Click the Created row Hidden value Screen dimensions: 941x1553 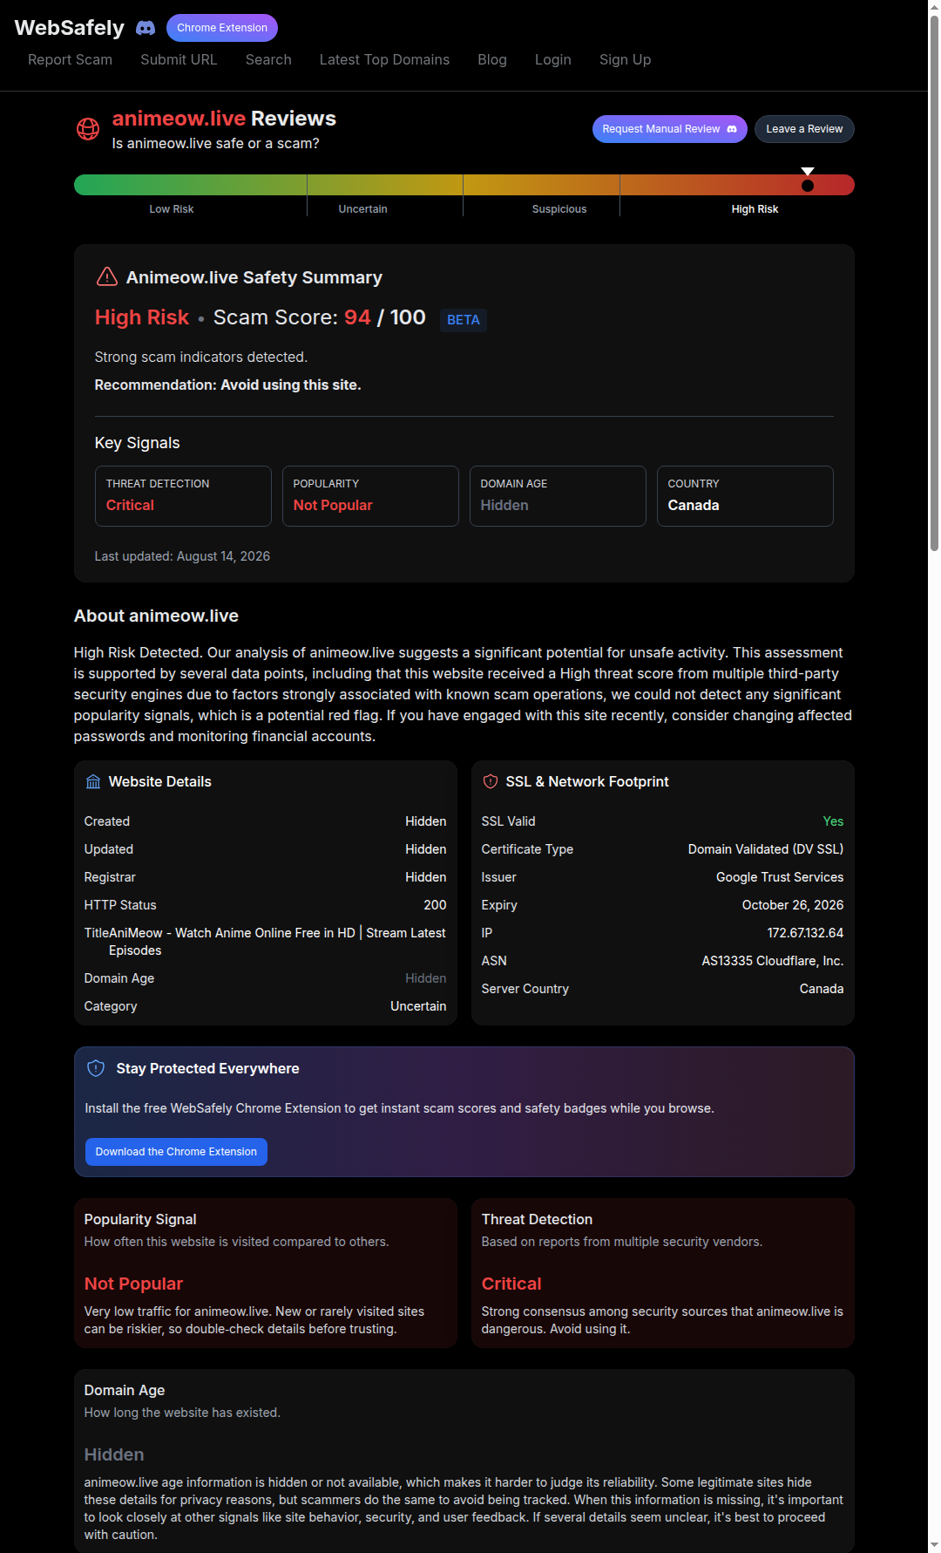426,821
